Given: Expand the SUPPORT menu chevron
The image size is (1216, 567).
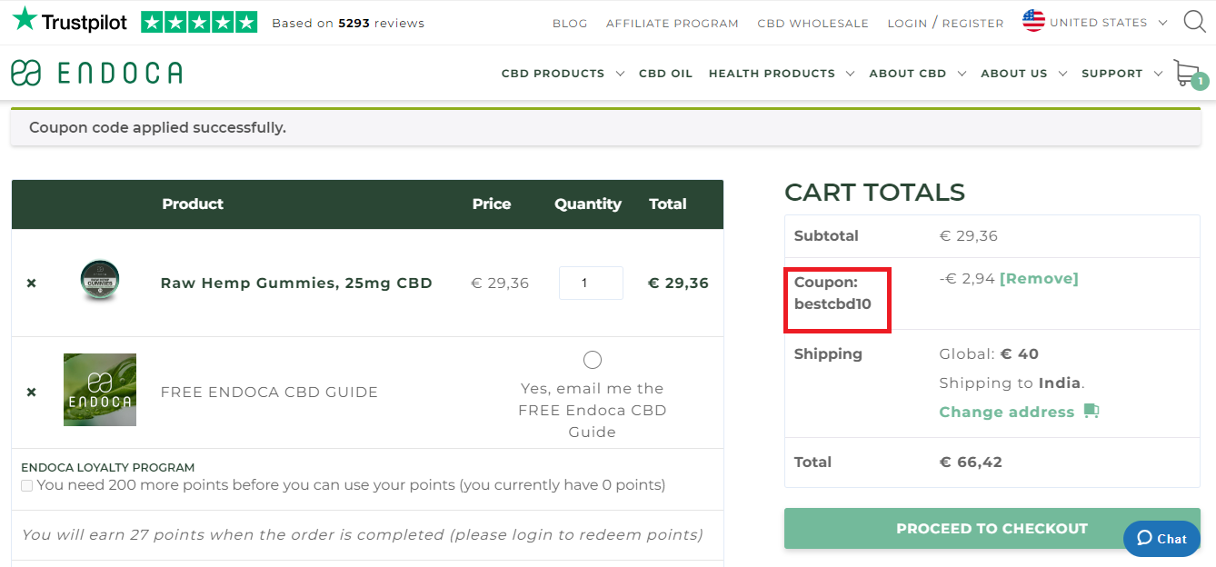Looking at the screenshot, I should [1160, 74].
